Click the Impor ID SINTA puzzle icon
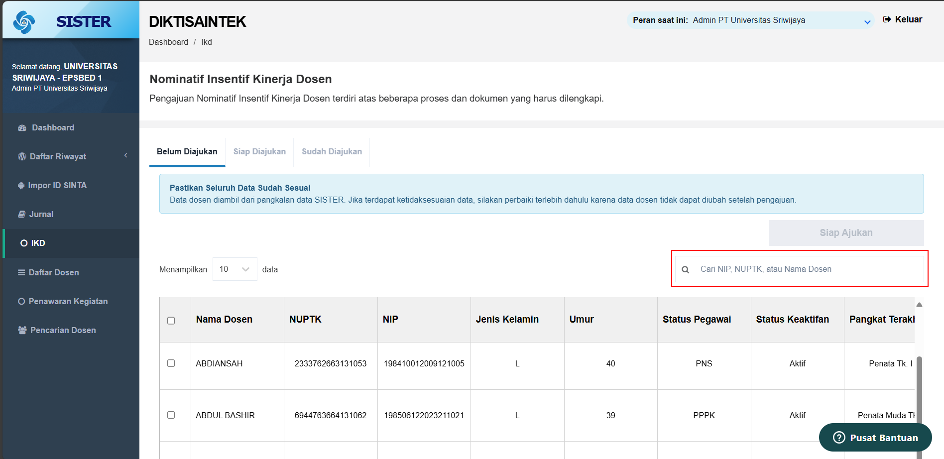Viewport: 944px width, 459px height. pyautogui.click(x=21, y=186)
